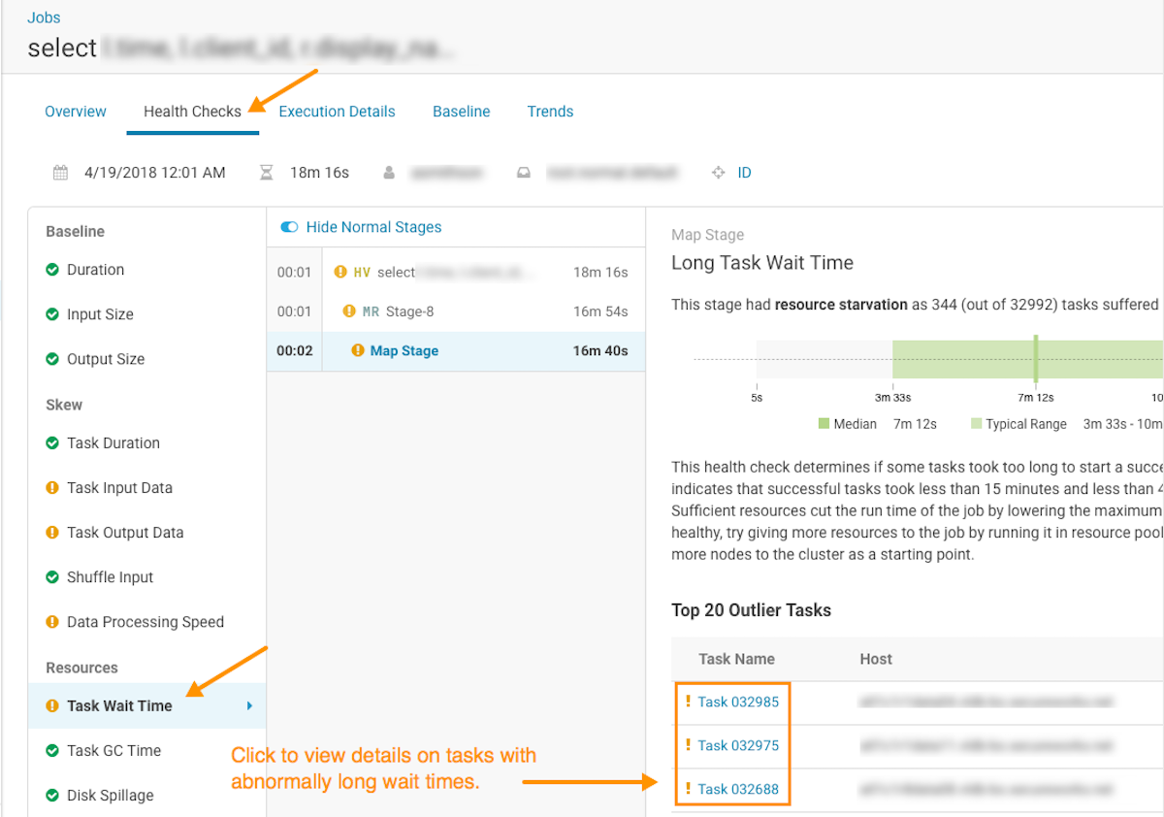Toggle the Hide Normal Stages switch
The width and height of the screenshot is (1164, 817).
click(289, 227)
